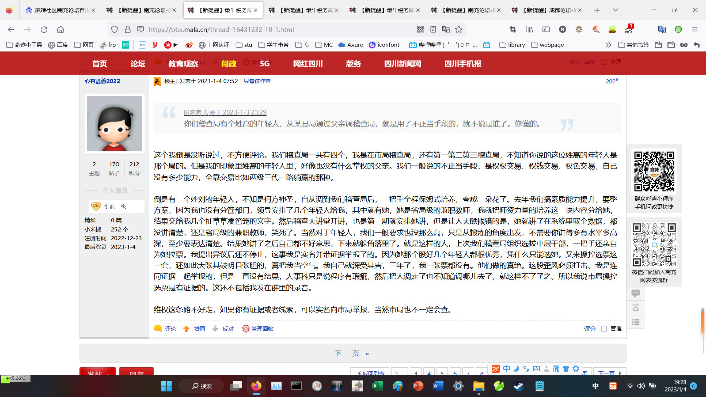Viewport: 706px width, 397px height.
Task: Switch to the 麻辣社区南充论坛首页 tab
Action: (x=57, y=10)
